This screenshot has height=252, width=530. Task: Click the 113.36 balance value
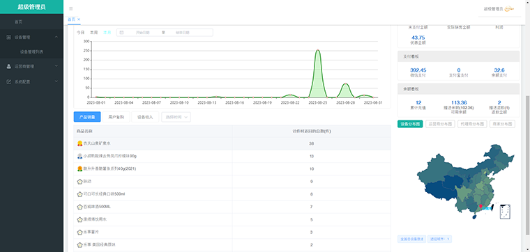459,102
